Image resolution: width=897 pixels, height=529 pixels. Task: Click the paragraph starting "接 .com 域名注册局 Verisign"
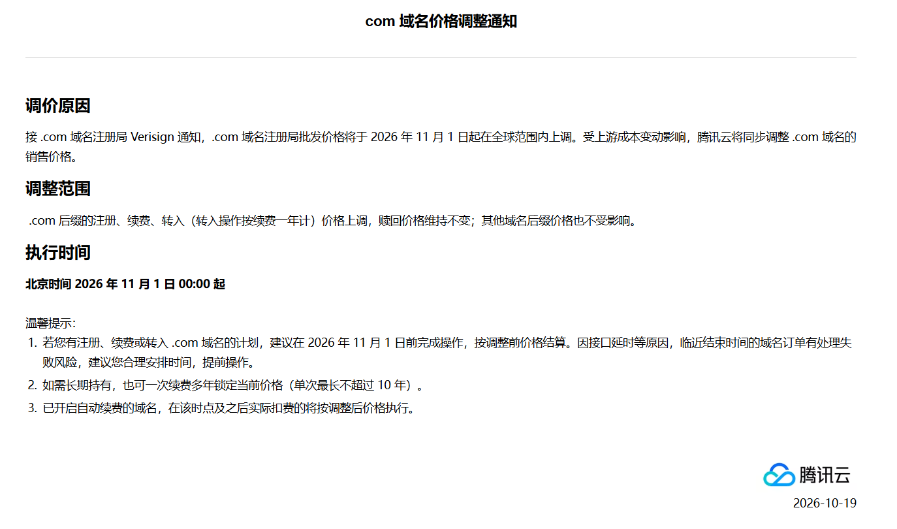[441, 147]
